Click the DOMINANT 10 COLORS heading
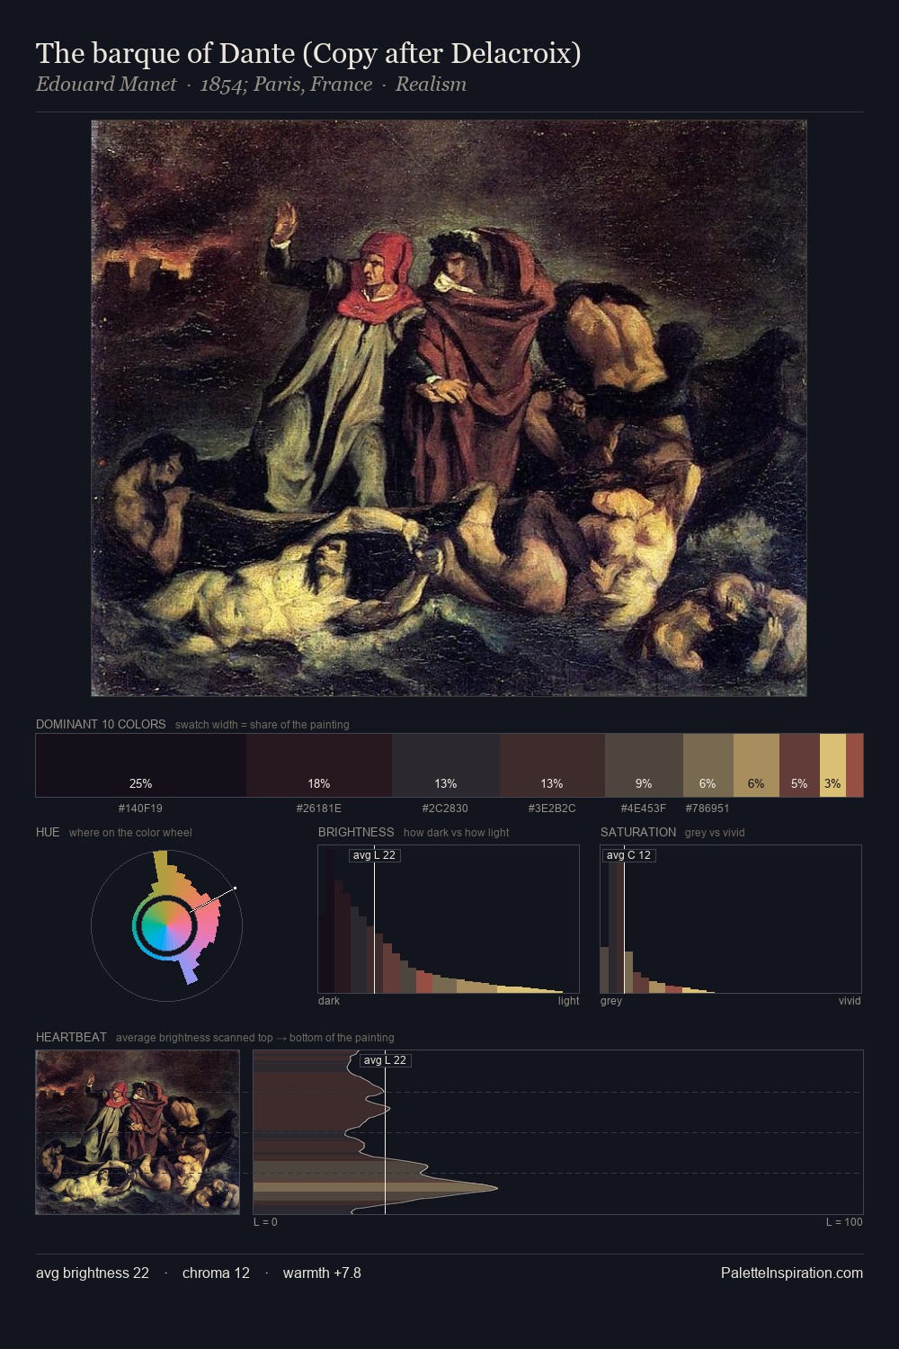Screen dimensions: 899x1349 [101, 724]
